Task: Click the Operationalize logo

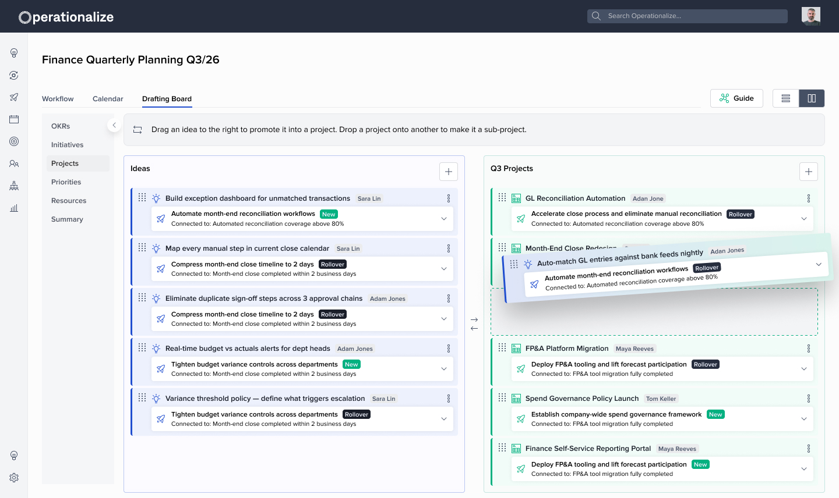Action: click(x=66, y=17)
